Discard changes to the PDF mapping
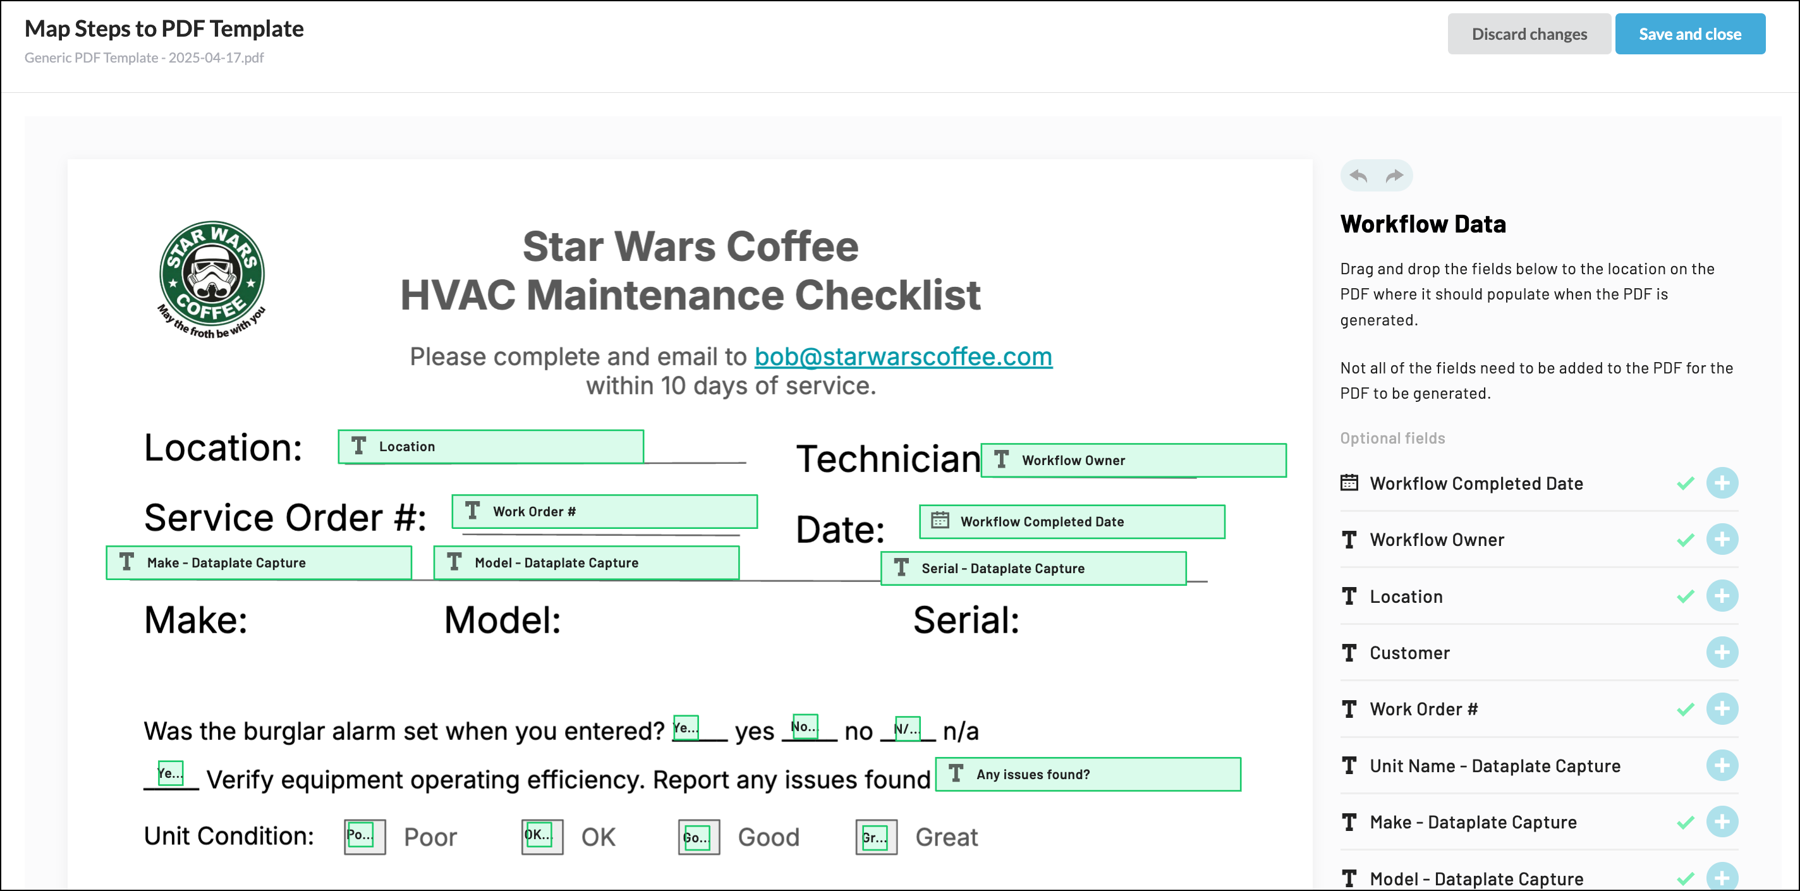The image size is (1800, 891). tap(1529, 34)
